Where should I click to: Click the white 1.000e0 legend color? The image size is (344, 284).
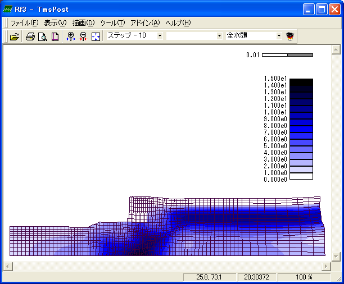(x=301, y=176)
